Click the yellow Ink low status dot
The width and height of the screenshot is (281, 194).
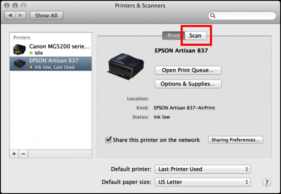(x=31, y=67)
